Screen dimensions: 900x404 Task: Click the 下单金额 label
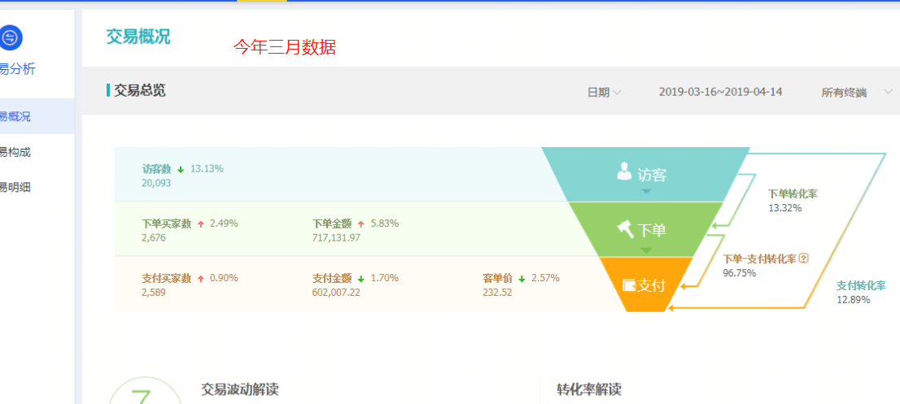click(x=332, y=224)
